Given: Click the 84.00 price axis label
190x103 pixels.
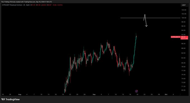Looking at the screenshot, I should click(x=184, y=53).
